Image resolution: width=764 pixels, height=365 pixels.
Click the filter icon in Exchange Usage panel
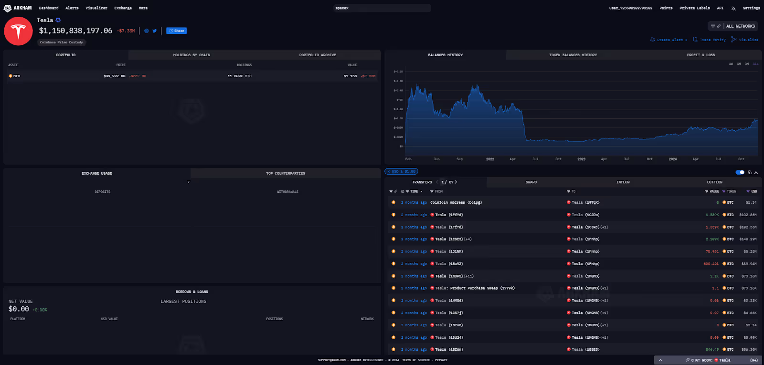[188, 182]
